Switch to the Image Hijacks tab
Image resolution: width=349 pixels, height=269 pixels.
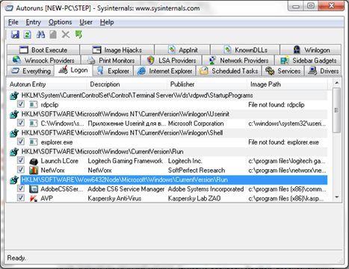(x=117, y=50)
